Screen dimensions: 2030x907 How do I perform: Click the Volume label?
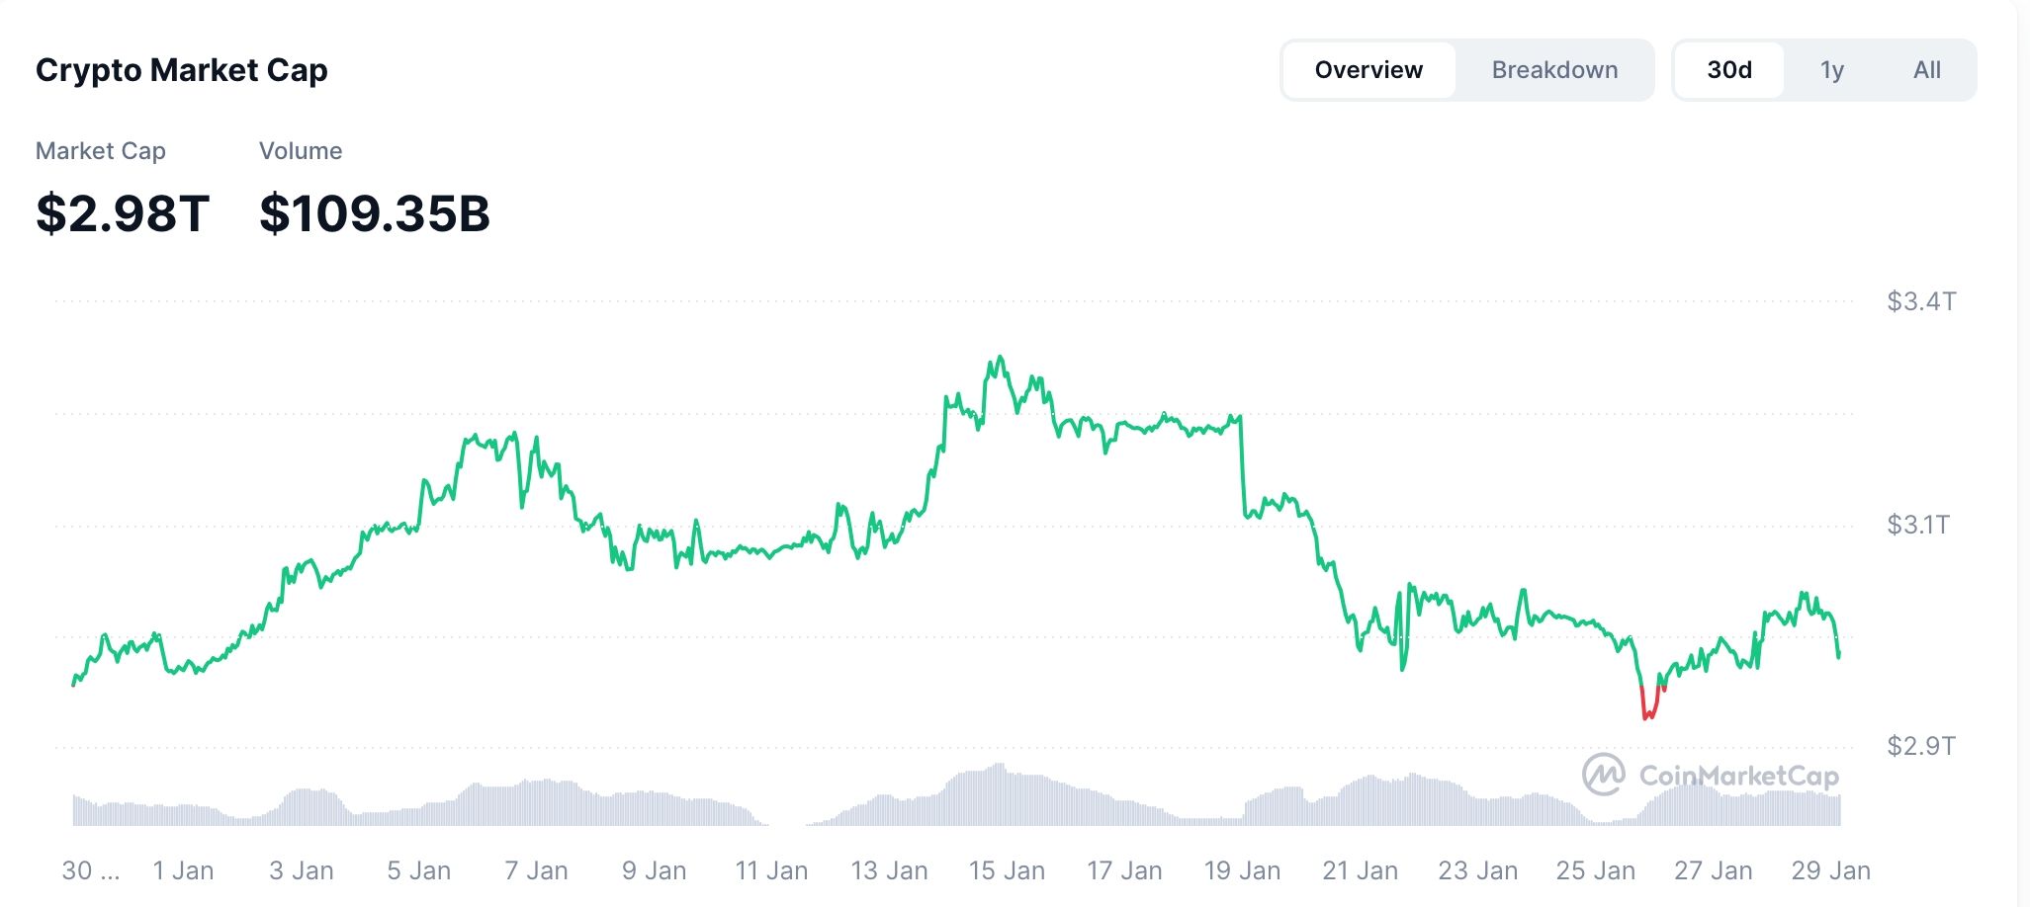[300, 150]
